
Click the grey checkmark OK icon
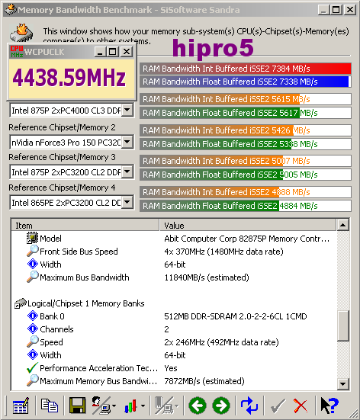pos(278,406)
